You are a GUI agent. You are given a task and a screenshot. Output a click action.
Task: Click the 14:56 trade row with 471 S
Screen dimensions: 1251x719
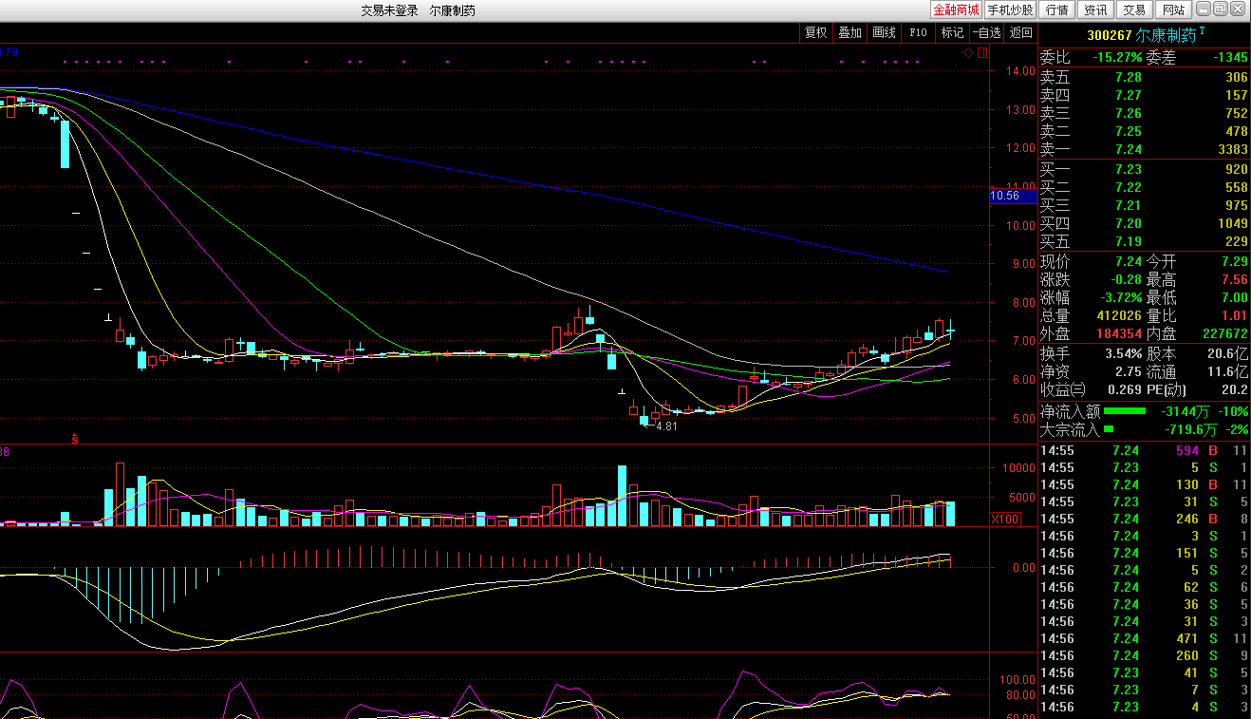click(x=1145, y=638)
